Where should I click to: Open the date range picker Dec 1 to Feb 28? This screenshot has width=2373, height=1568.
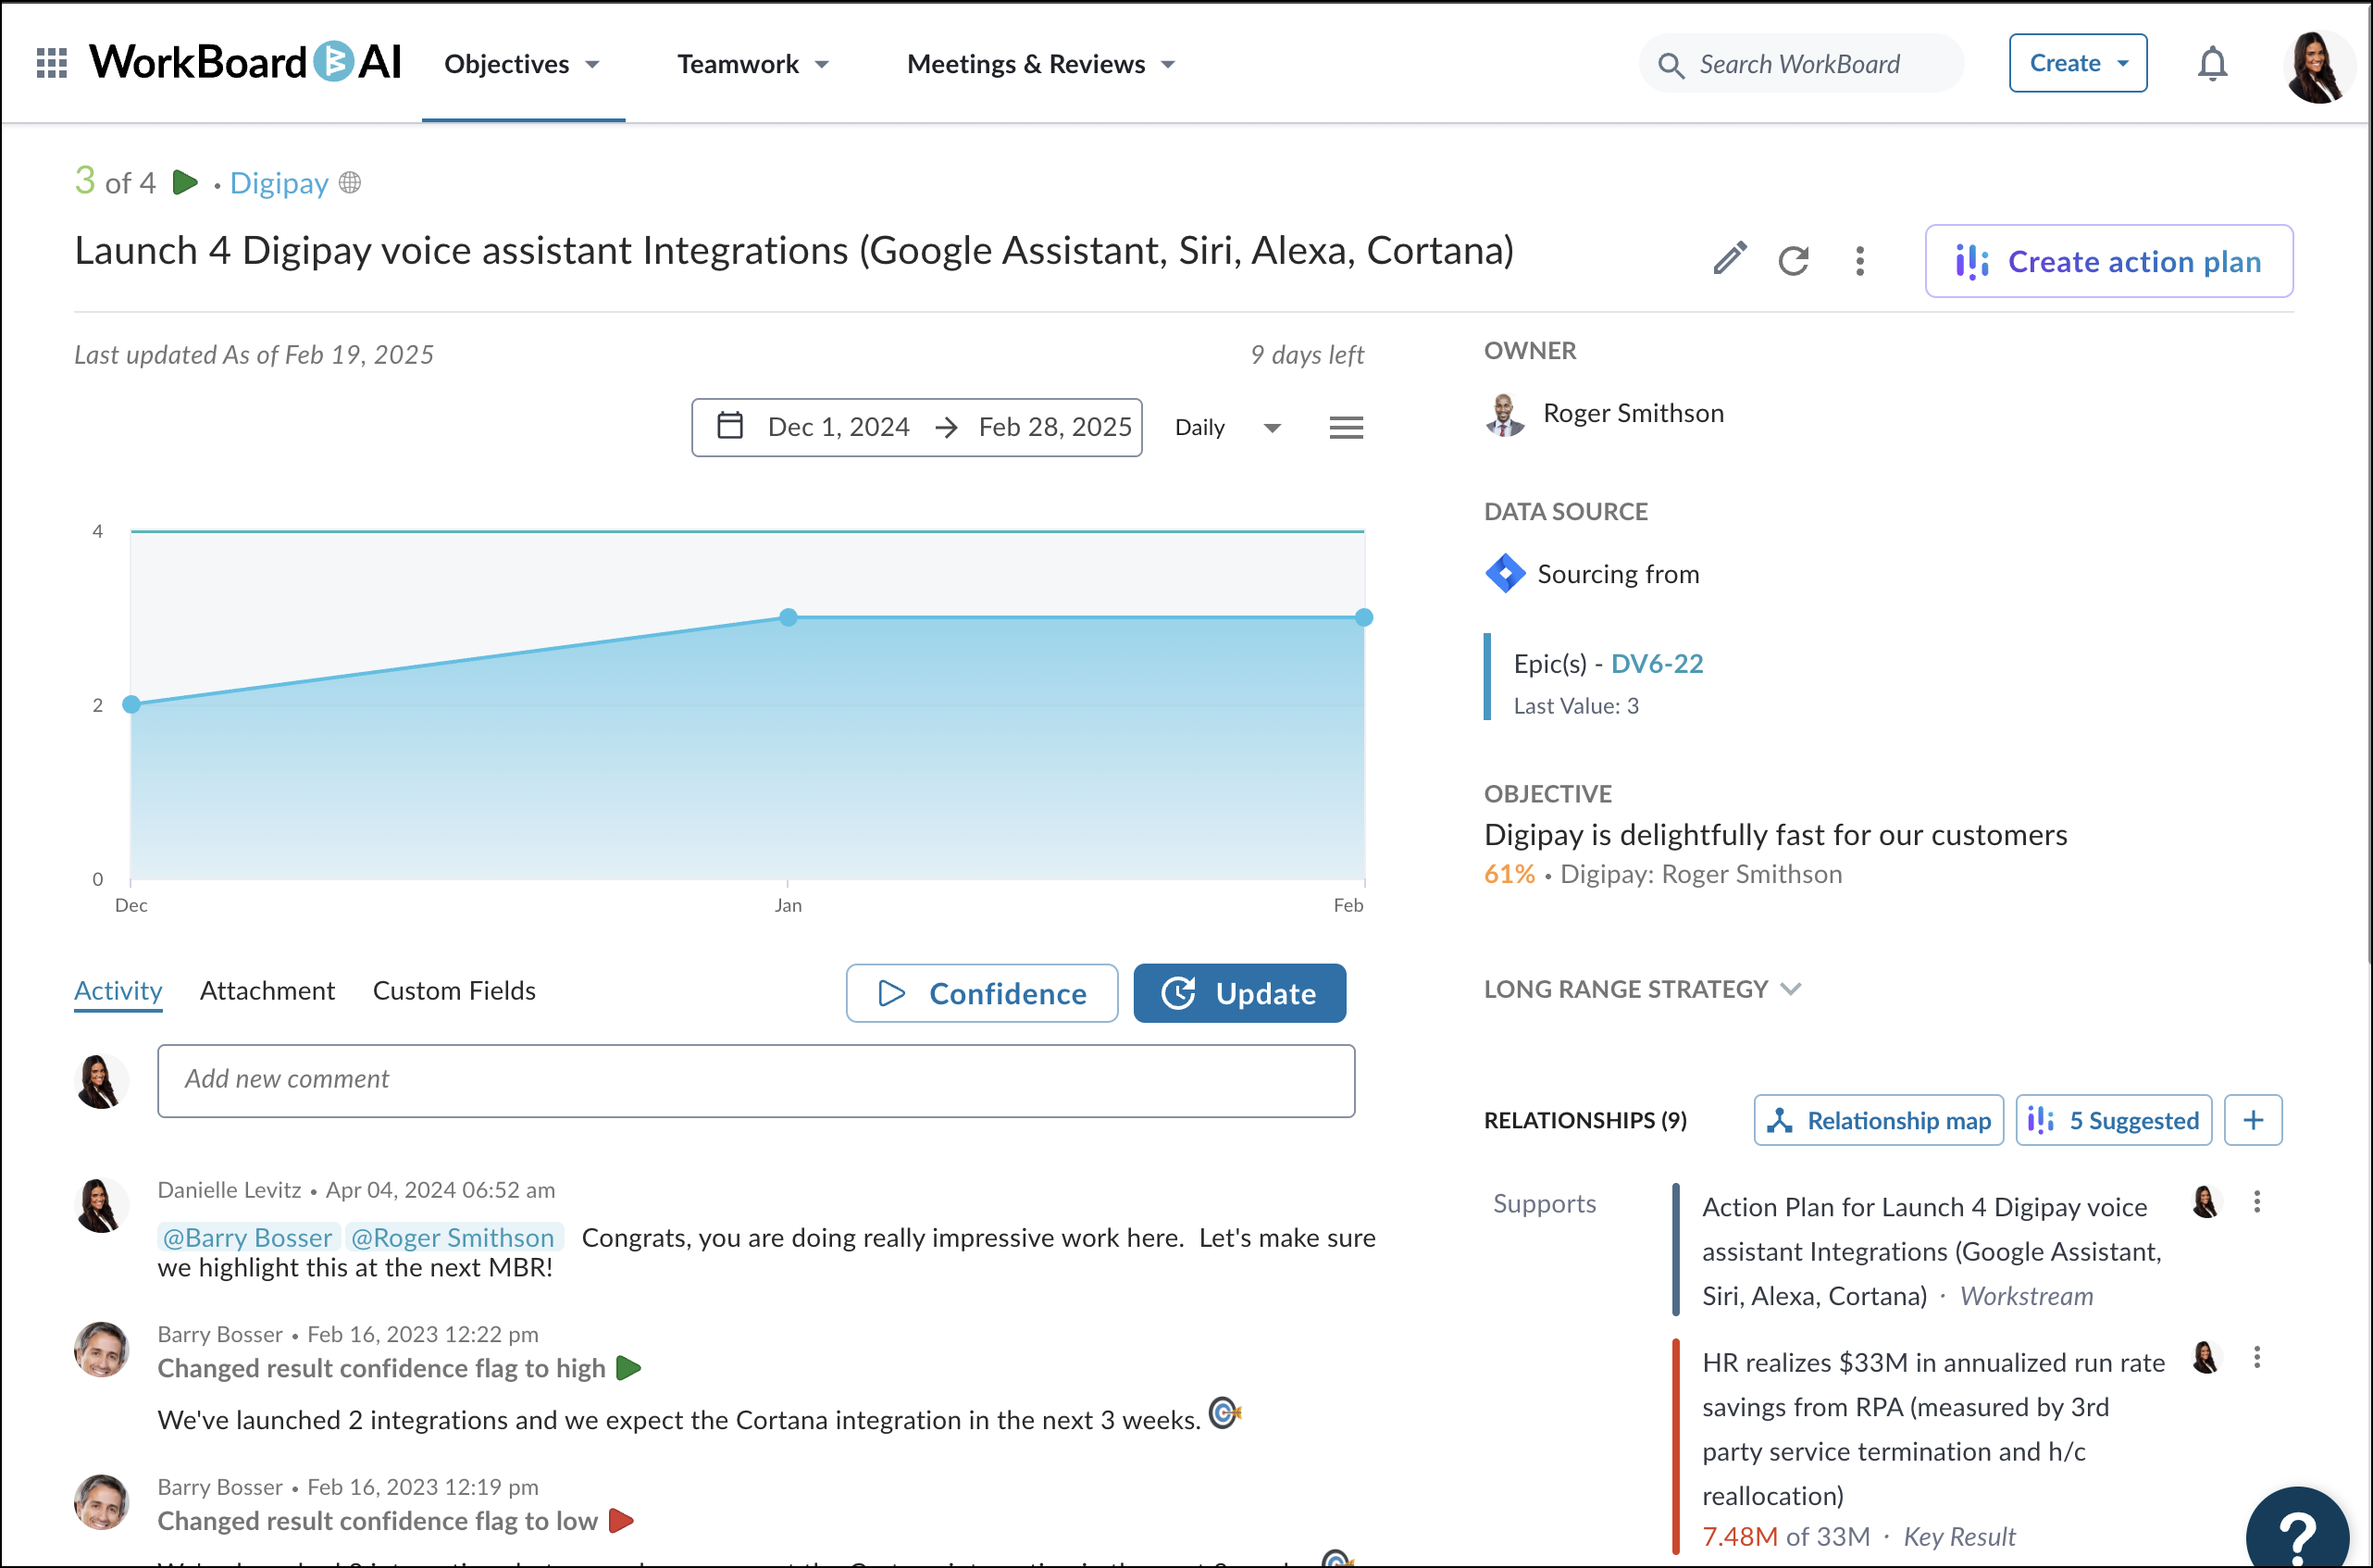(916, 428)
